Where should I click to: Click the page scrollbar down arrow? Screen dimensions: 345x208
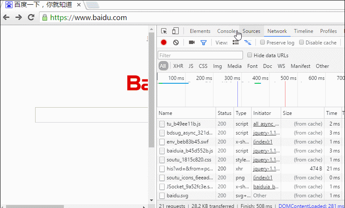click(151, 200)
